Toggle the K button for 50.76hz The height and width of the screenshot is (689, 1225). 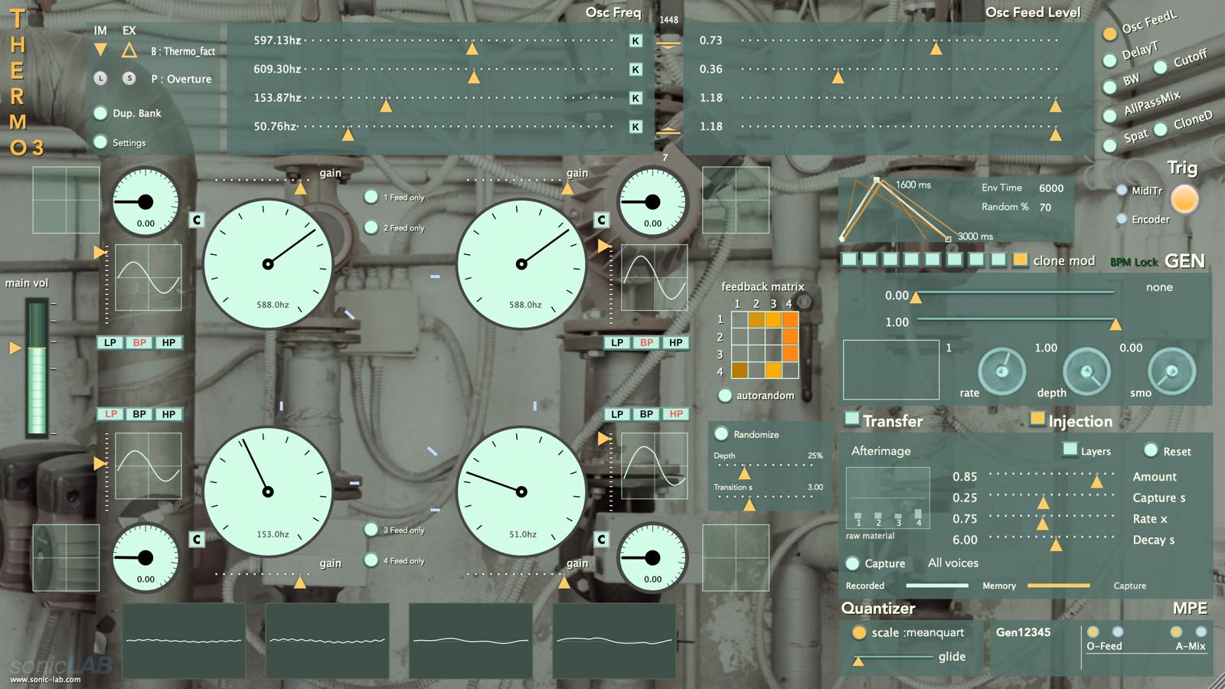tap(635, 126)
